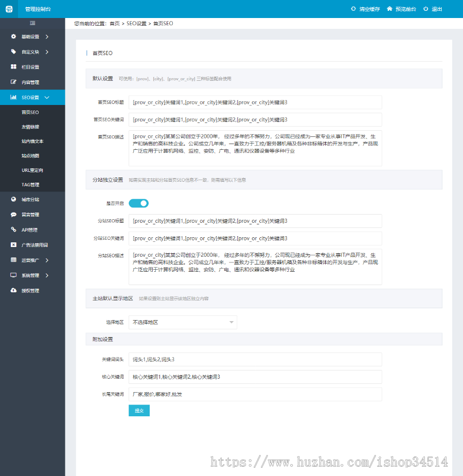Open the 站内锚文本 submenu item

[x=32, y=141]
